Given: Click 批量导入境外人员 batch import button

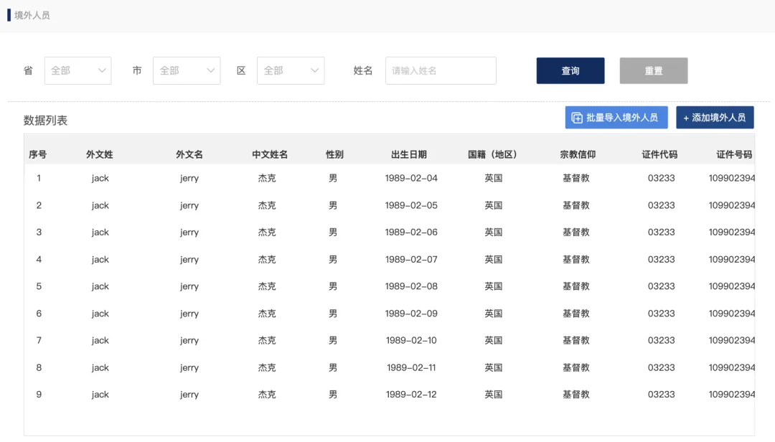Looking at the screenshot, I should [x=616, y=118].
